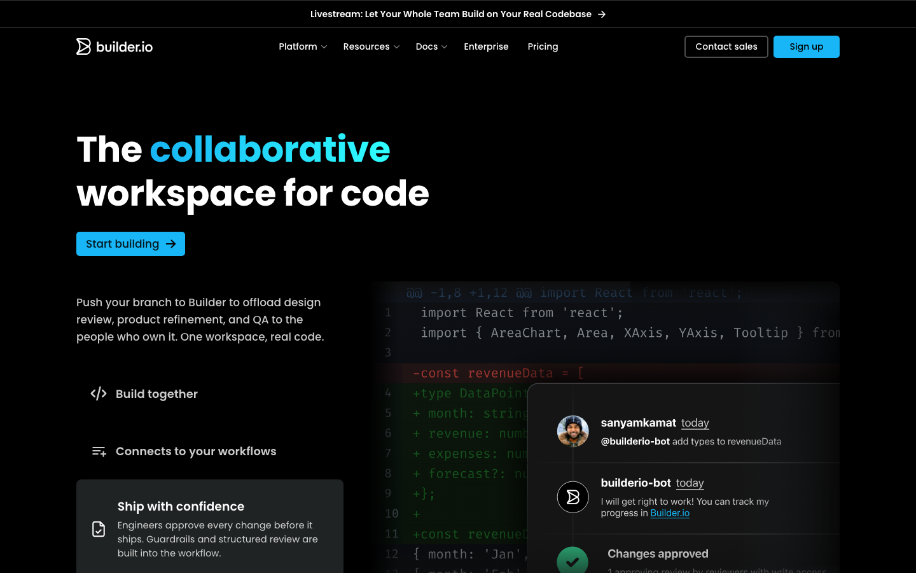The width and height of the screenshot is (916, 573).
Task: Click the list-plus icon beside Connects to your workflows
Action: pyautogui.click(x=99, y=451)
